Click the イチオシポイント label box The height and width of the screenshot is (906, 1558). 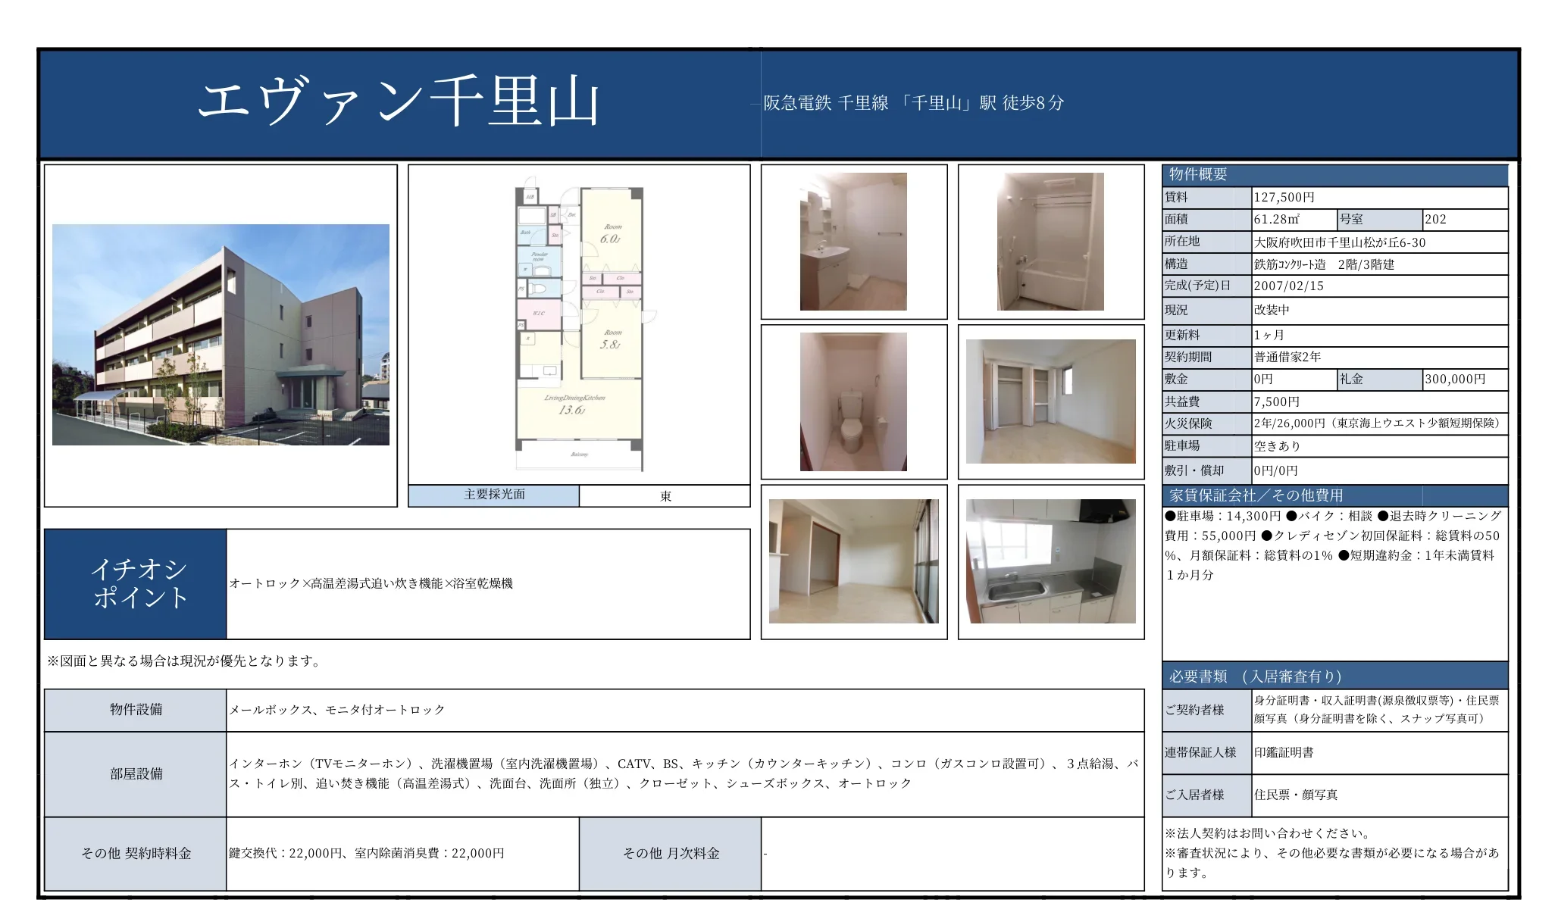point(136,583)
